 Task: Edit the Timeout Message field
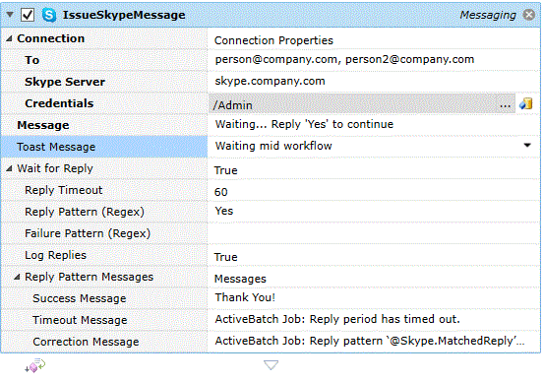(x=374, y=320)
